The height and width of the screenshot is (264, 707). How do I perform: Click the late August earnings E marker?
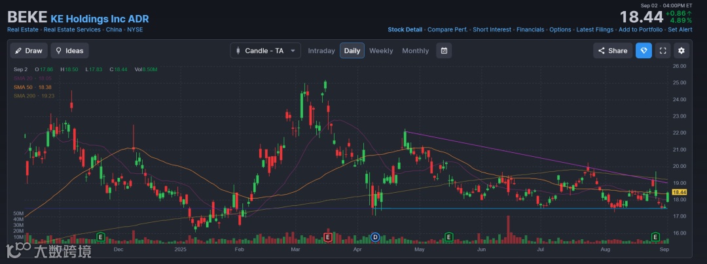point(655,236)
